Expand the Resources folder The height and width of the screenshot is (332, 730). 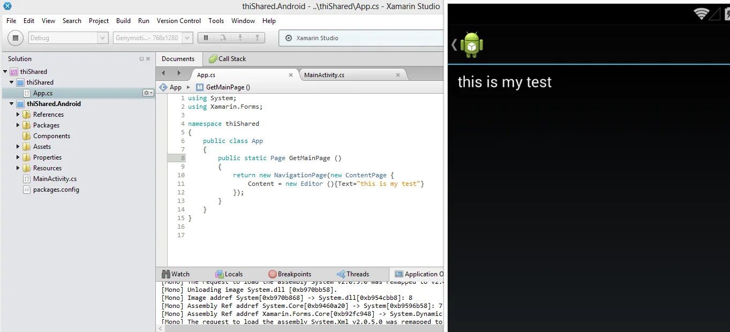pos(18,168)
